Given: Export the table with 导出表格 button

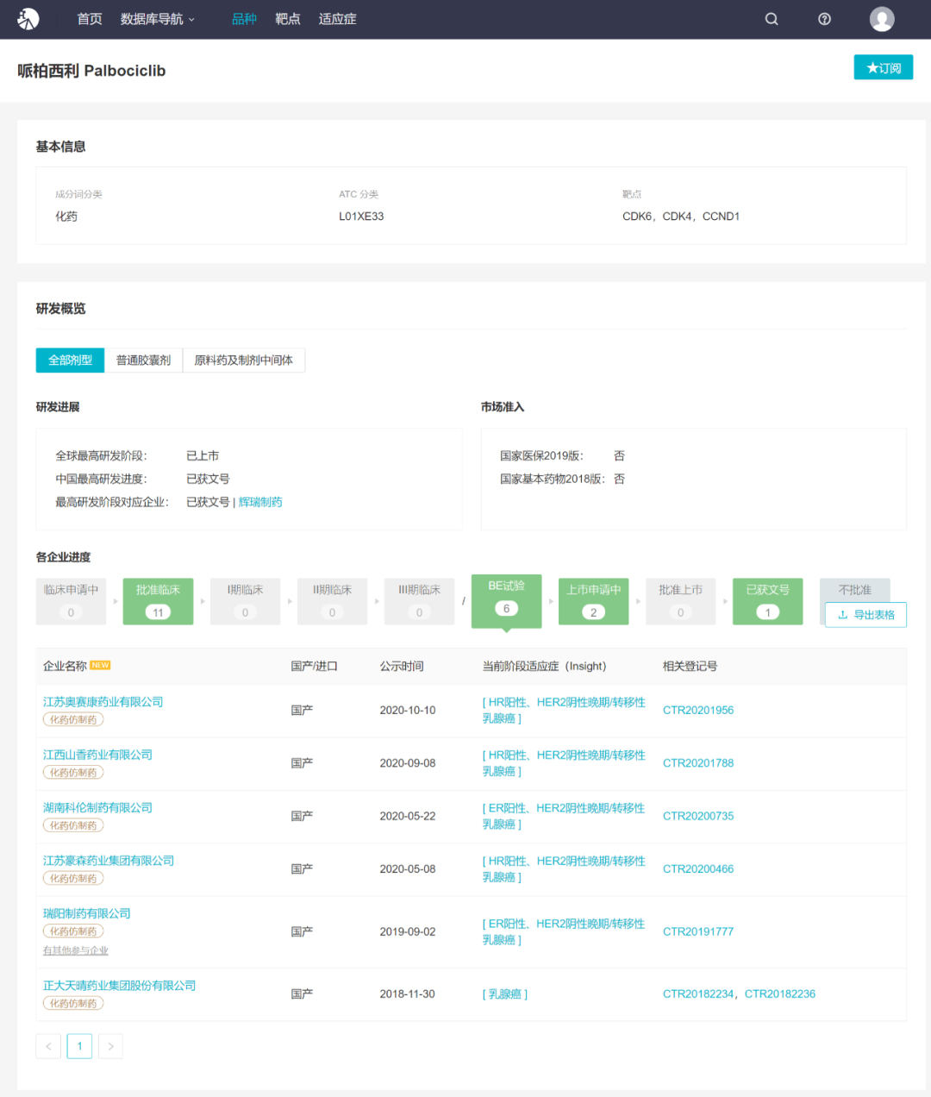Looking at the screenshot, I should (866, 615).
